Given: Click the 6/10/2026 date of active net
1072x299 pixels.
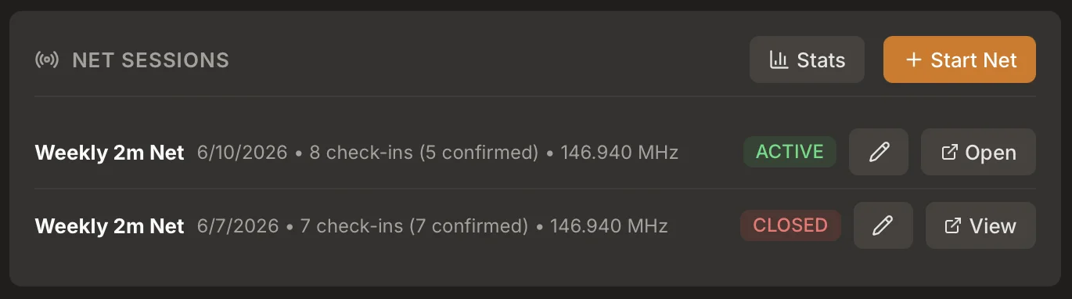Looking at the screenshot, I should (243, 153).
